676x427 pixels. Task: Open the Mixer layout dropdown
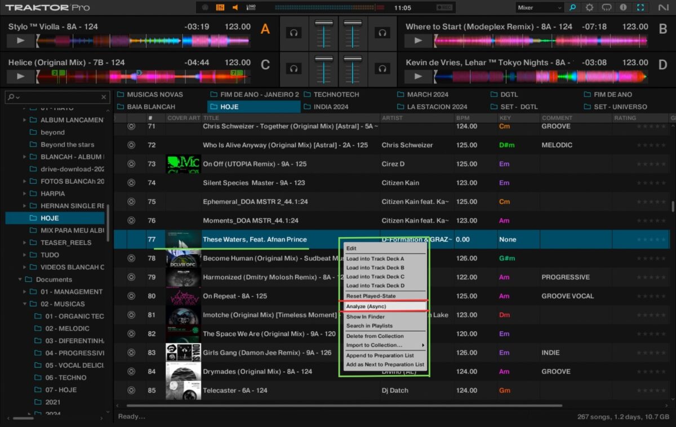(x=539, y=8)
